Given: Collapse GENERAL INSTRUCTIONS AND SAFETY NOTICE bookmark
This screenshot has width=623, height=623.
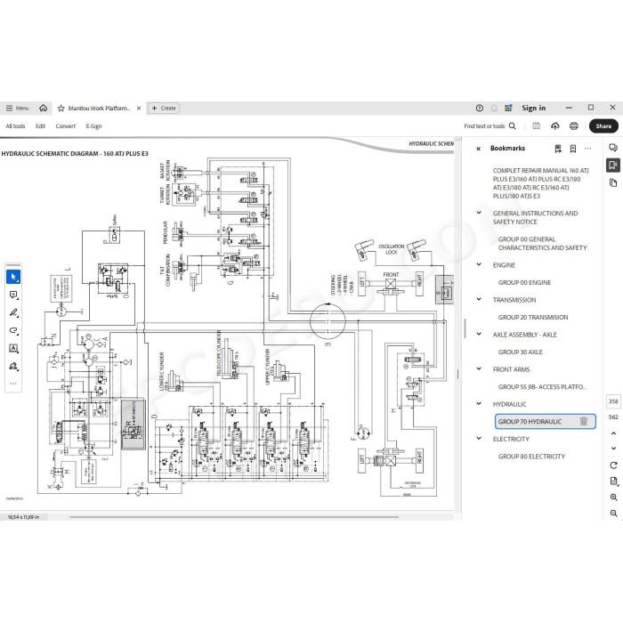Looking at the screenshot, I should click(x=479, y=213).
